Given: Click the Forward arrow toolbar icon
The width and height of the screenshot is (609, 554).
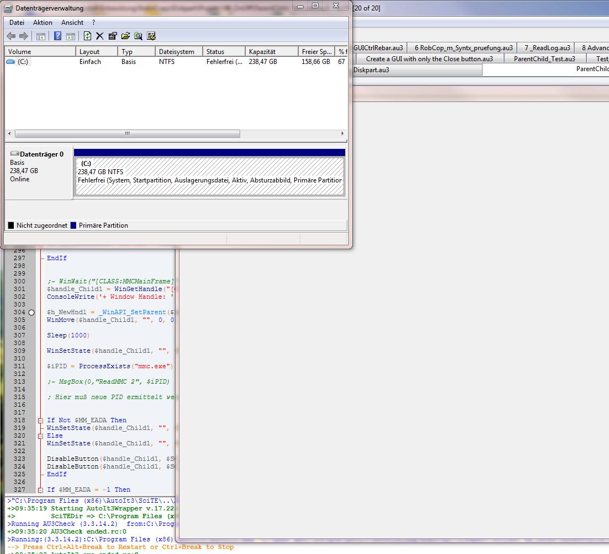Looking at the screenshot, I should (23, 36).
